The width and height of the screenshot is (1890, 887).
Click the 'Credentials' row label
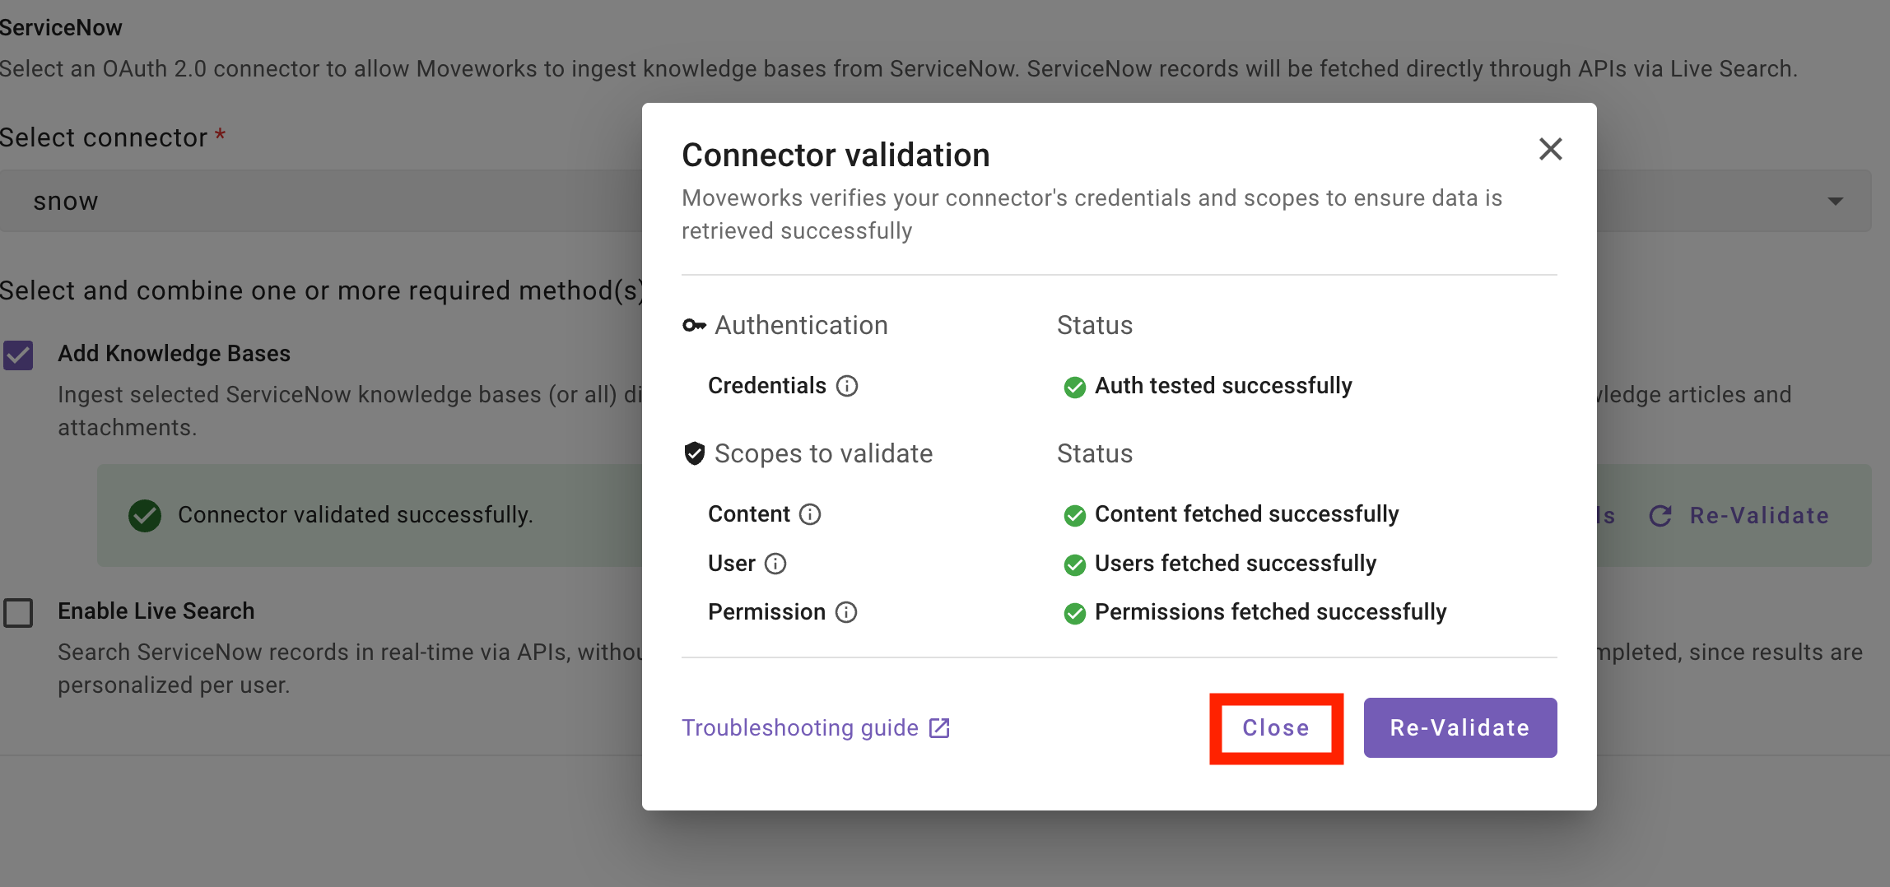(767, 386)
